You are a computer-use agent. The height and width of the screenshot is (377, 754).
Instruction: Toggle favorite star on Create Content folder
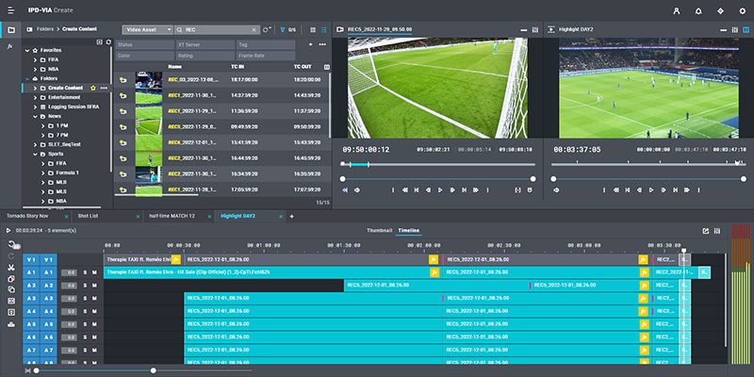92,88
